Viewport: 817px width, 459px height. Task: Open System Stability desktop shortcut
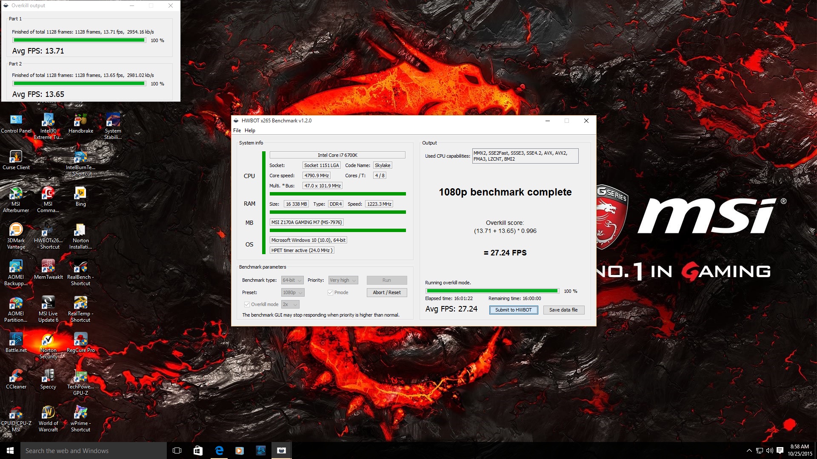click(113, 126)
